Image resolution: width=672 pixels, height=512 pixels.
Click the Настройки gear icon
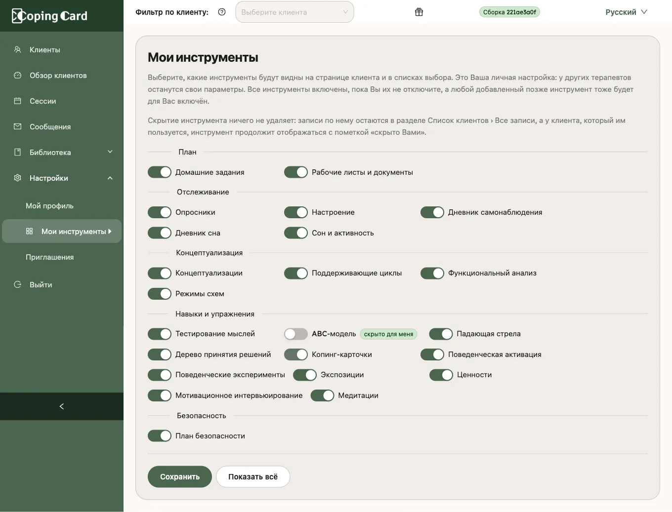[x=18, y=178]
